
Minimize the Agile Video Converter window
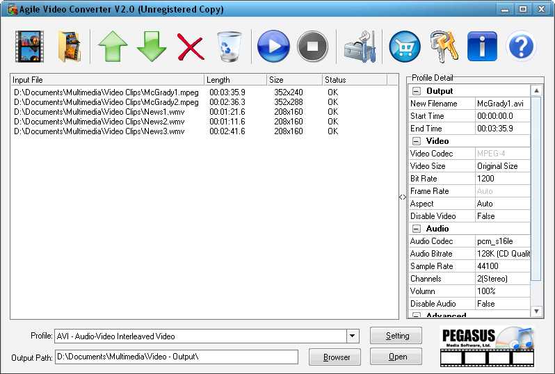tap(505, 9)
